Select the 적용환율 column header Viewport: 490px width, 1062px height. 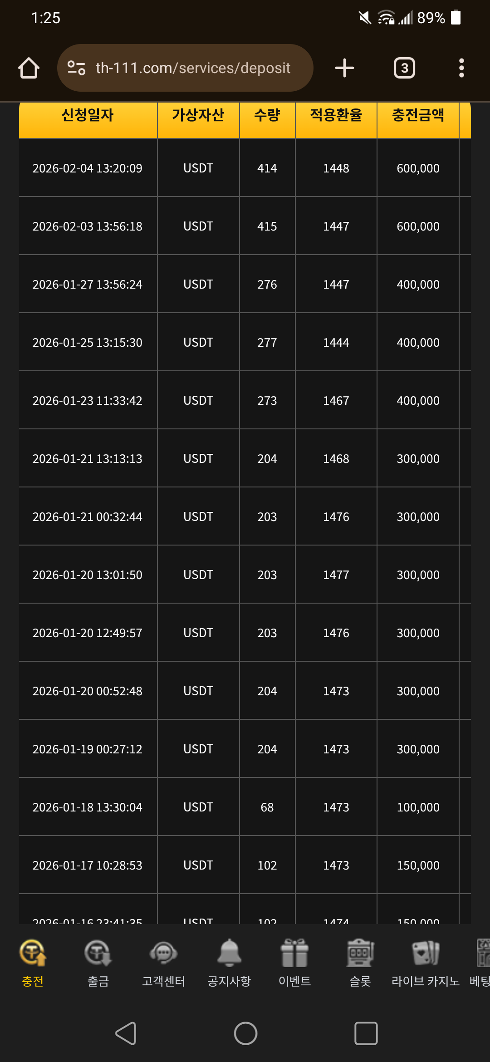click(x=336, y=115)
